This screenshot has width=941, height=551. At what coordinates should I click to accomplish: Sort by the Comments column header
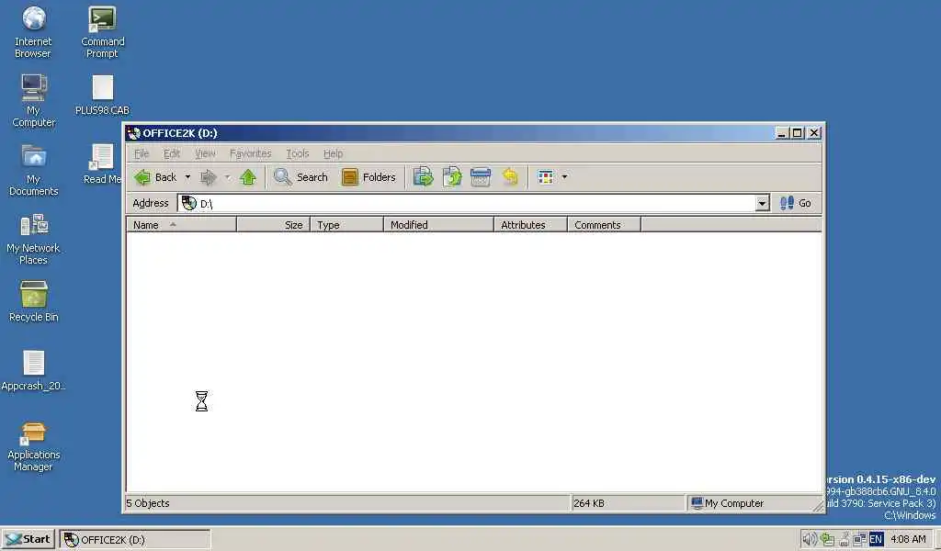pyautogui.click(x=604, y=225)
